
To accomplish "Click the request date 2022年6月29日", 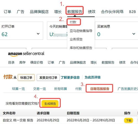I will 48,120.
